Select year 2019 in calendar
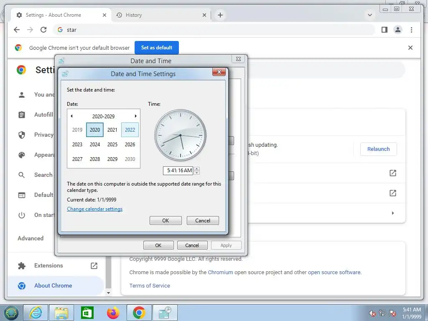Viewport: 428px width, 321px height. 77,130
